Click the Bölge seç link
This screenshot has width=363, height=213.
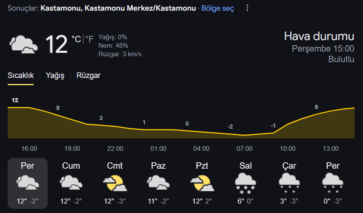click(217, 9)
